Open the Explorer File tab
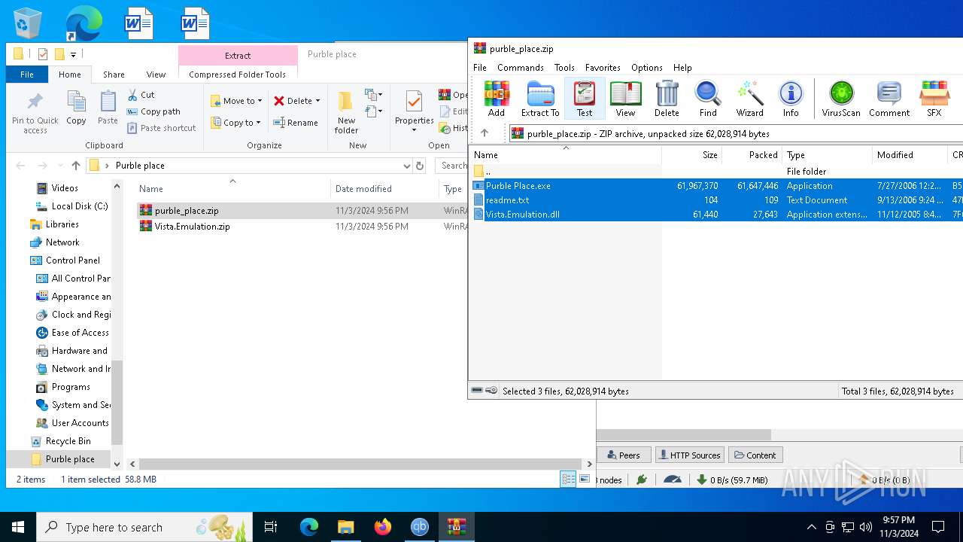Screen dimensions: 963x542 click(27, 75)
